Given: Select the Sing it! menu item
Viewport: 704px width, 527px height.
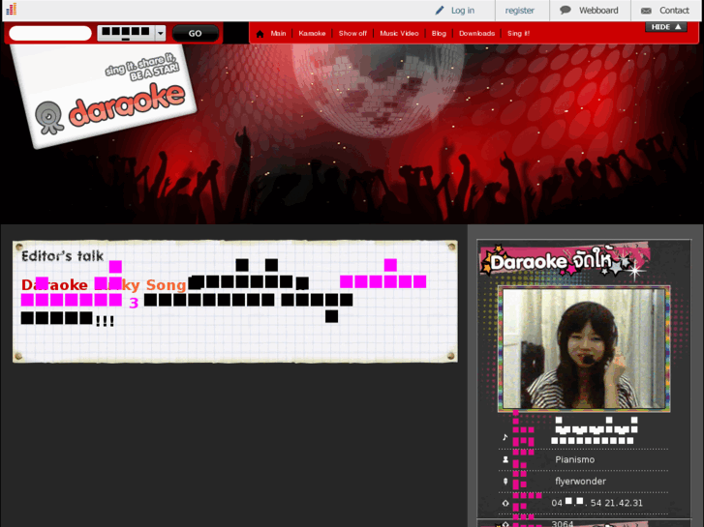Looking at the screenshot, I should (519, 33).
